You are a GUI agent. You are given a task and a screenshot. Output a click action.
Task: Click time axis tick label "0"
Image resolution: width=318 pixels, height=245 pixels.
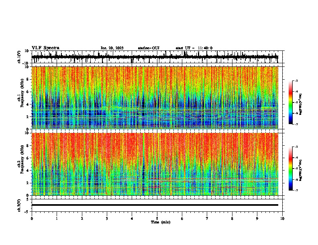click(32, 219)
